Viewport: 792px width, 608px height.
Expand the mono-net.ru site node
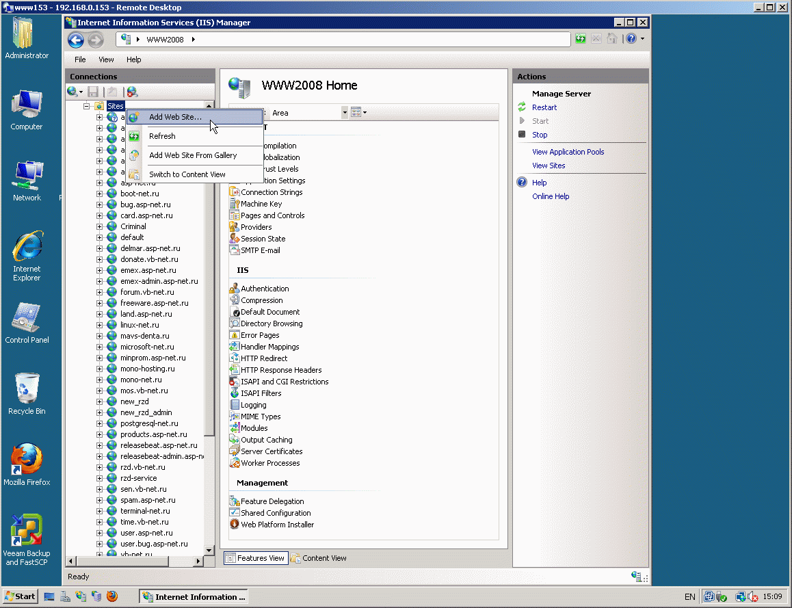99,380
